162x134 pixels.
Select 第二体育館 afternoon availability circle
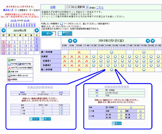112,70
